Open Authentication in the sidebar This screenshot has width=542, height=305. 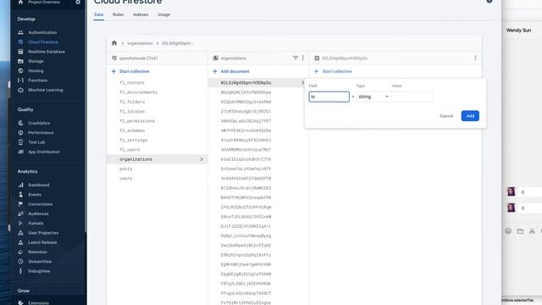click(x=42, y=32)
